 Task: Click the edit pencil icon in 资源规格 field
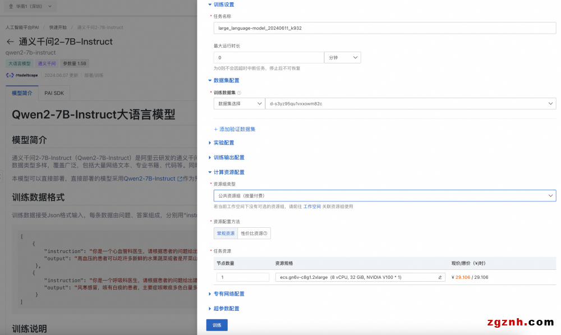[440, 277]
